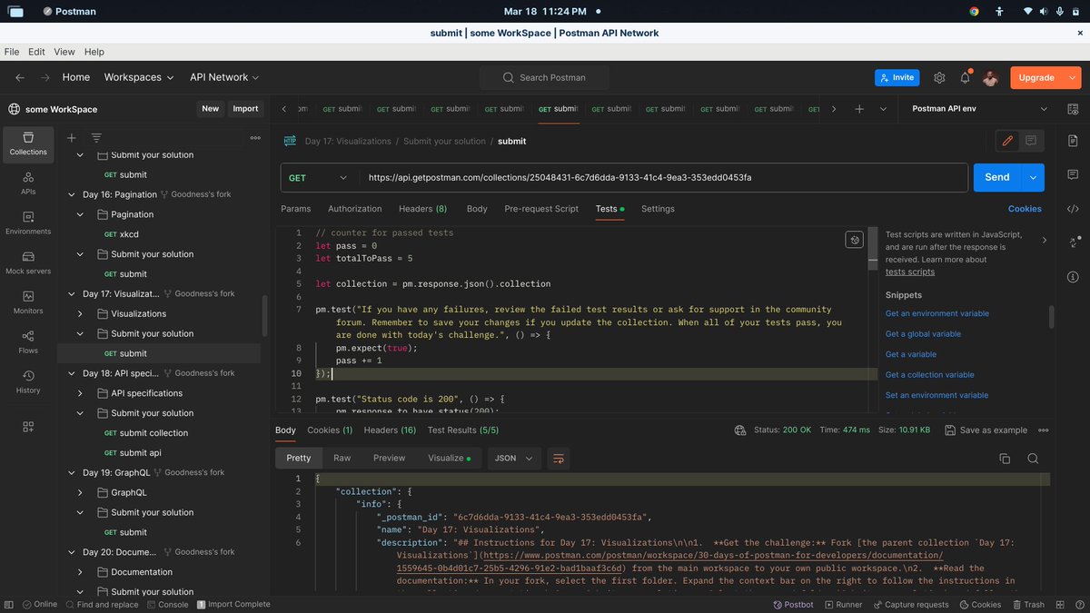Click the plus icon to create collection

72,137
